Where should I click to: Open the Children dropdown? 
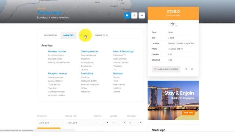[135, 122]
